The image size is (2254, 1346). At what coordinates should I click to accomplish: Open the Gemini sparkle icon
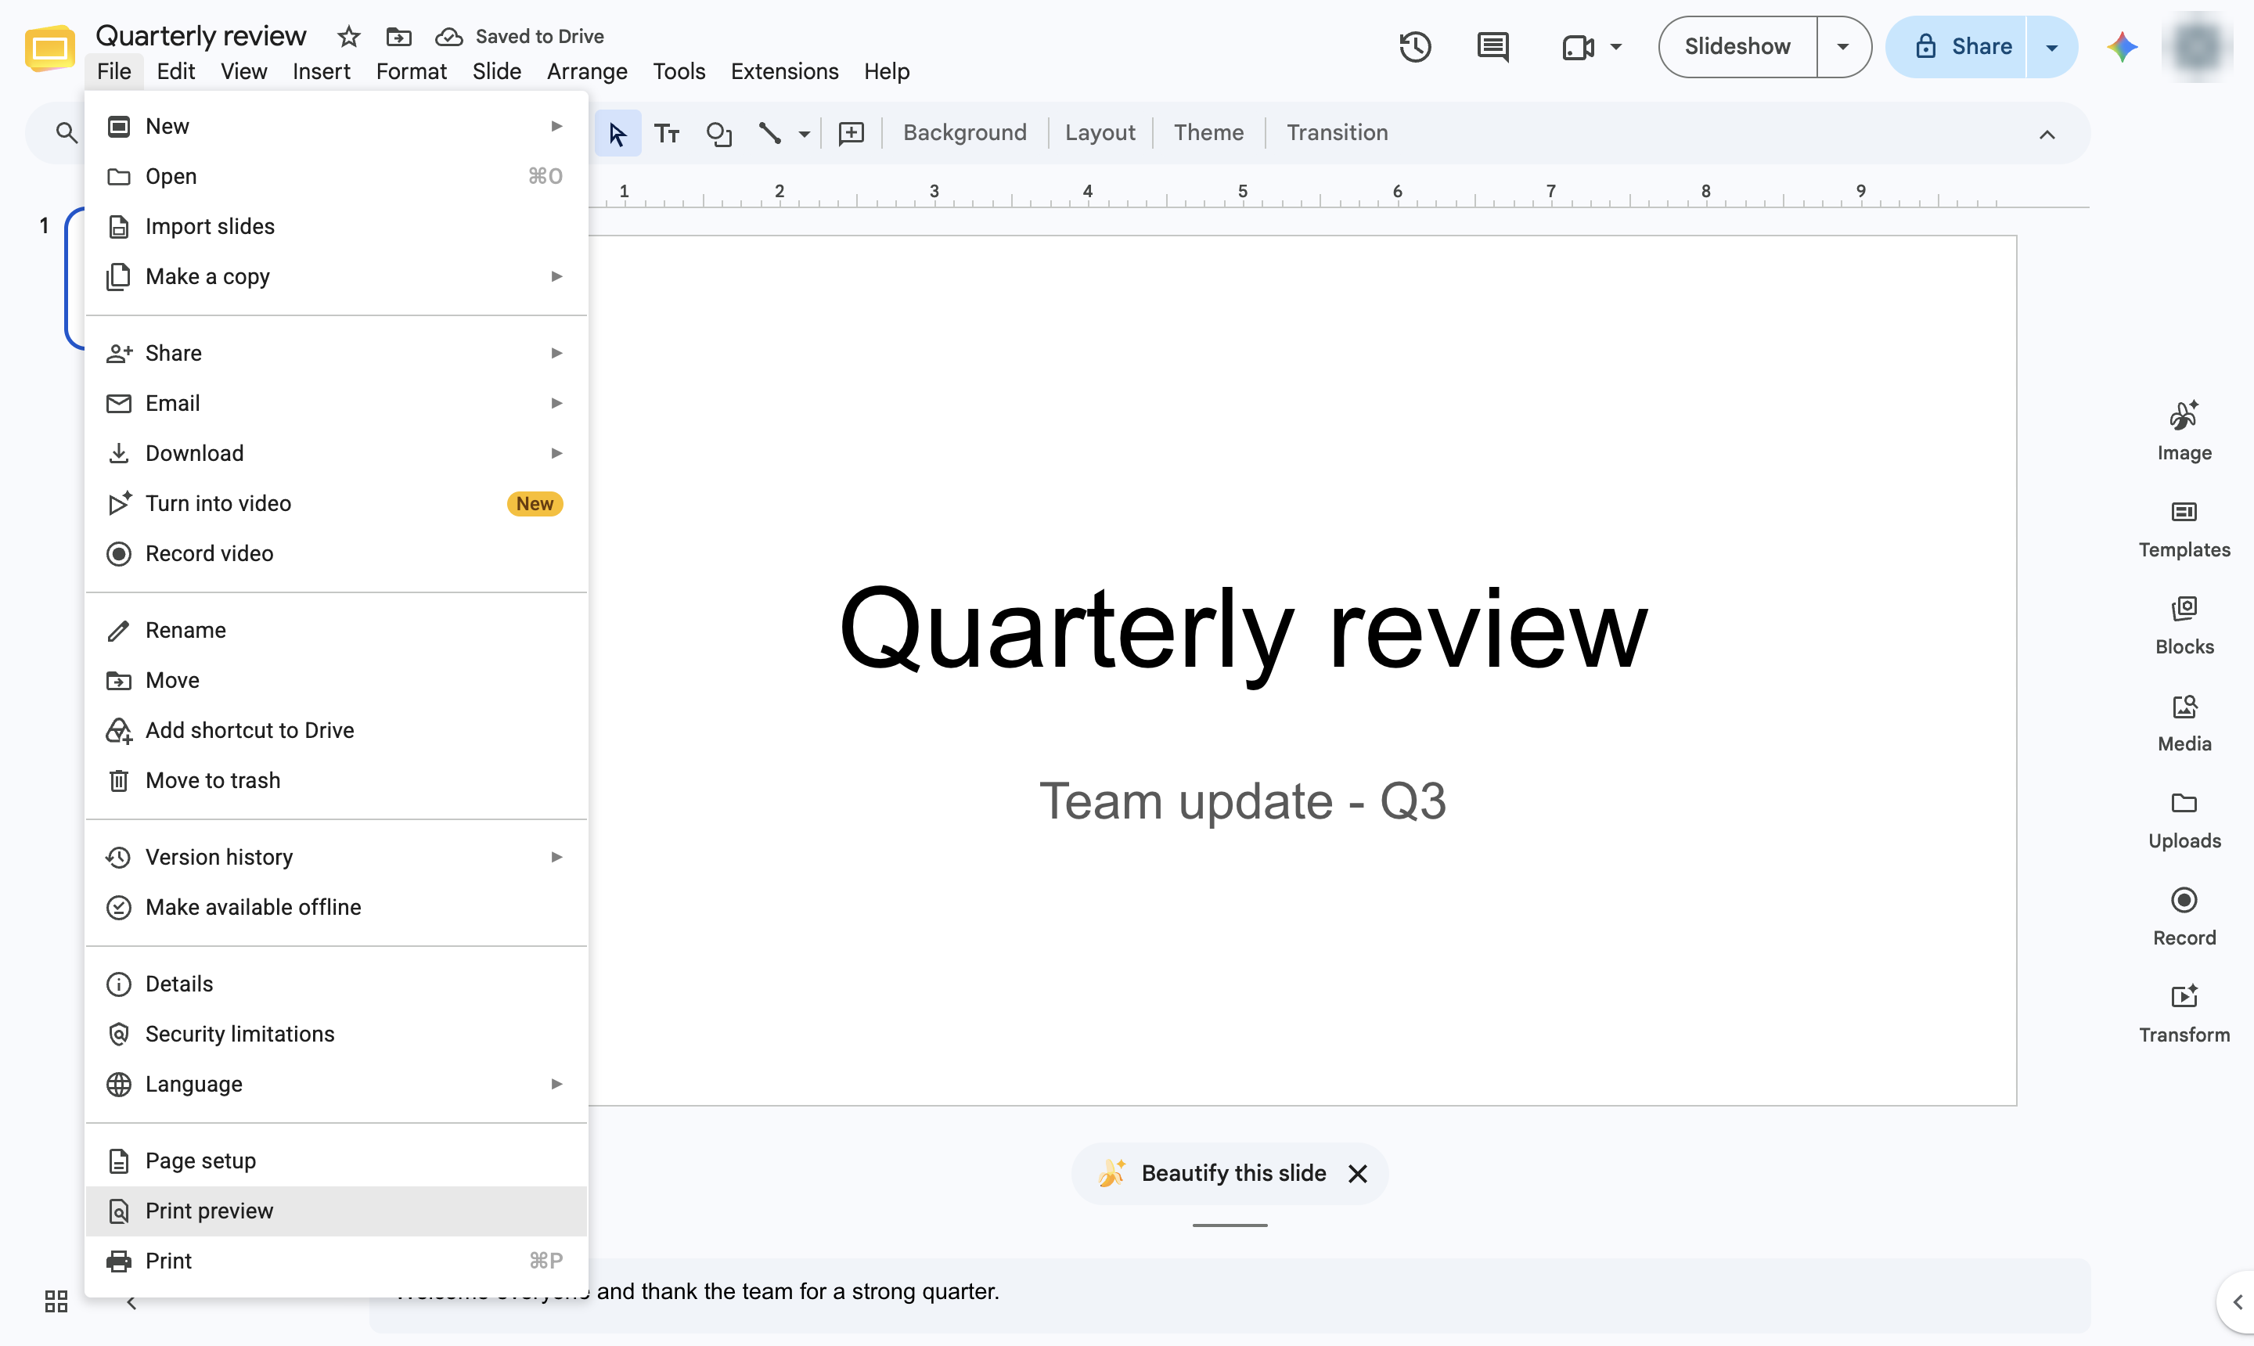click(x=2122, y=46)
